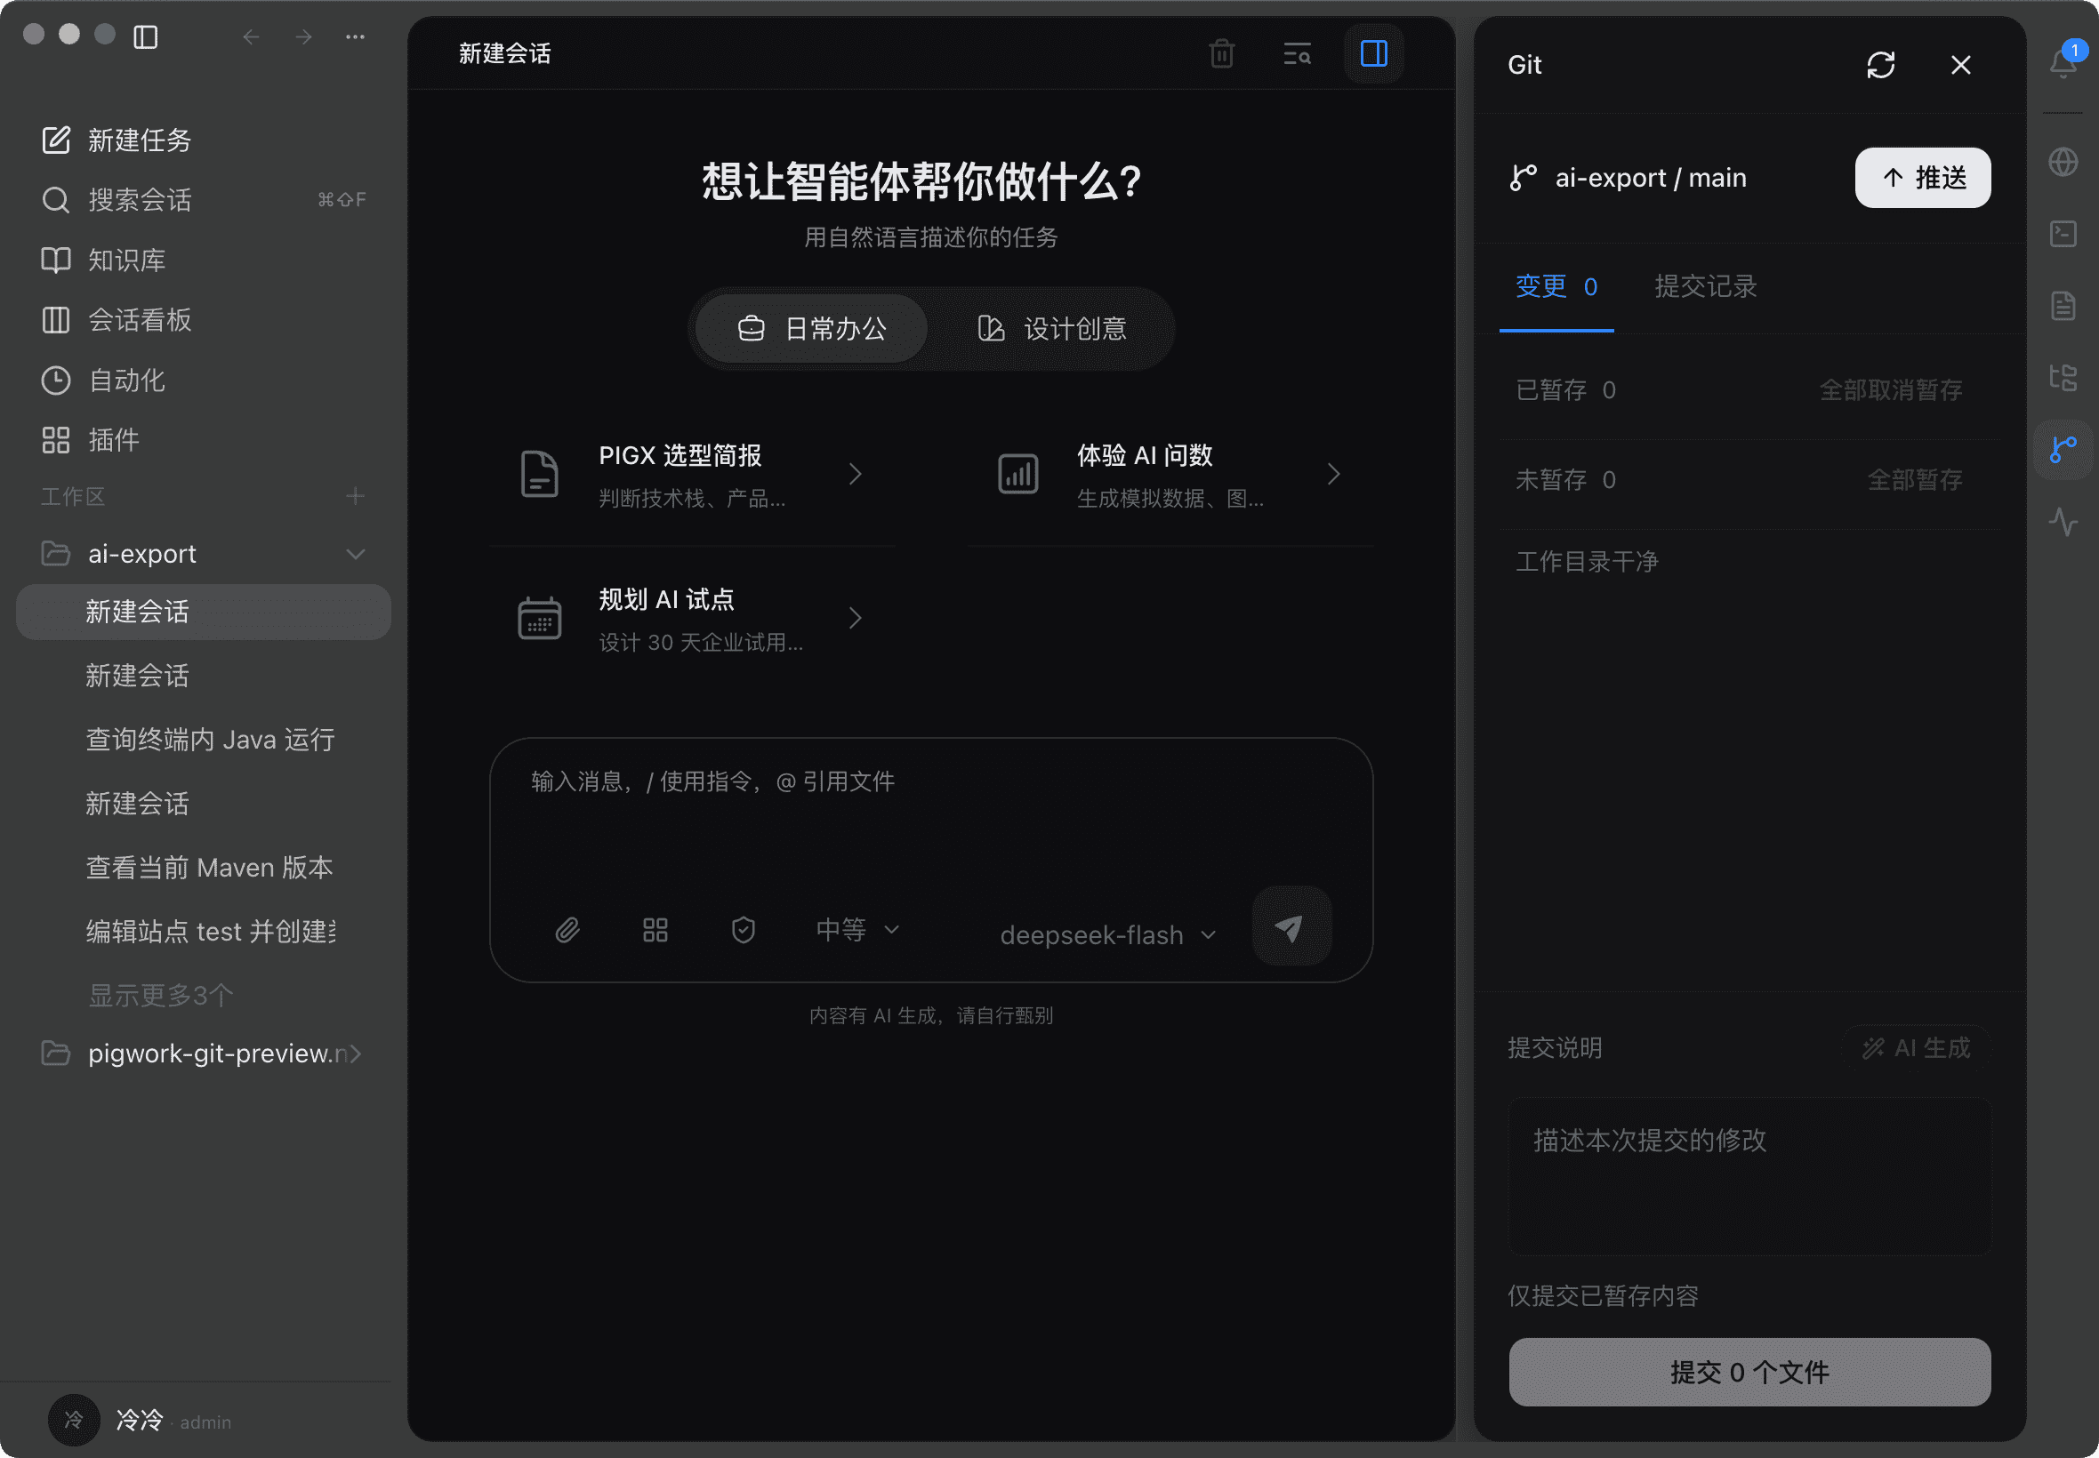Image resolution: width=2099 pixels, height=1458 pixels.
Task: Toggle the left sidebar panel icon
Action: click(145, 36)
